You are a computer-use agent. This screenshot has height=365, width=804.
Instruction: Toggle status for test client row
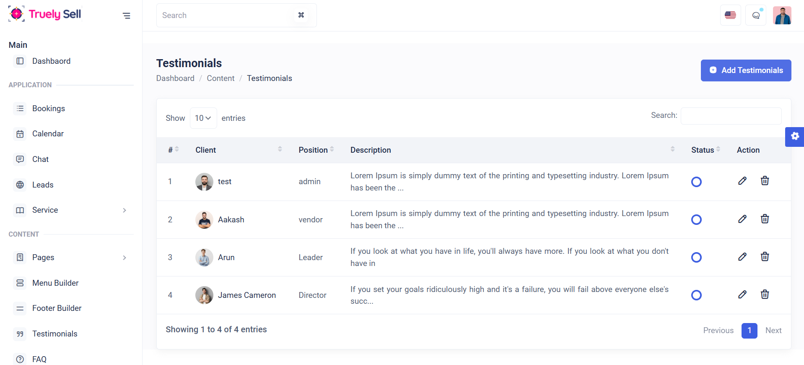(696, 182)
